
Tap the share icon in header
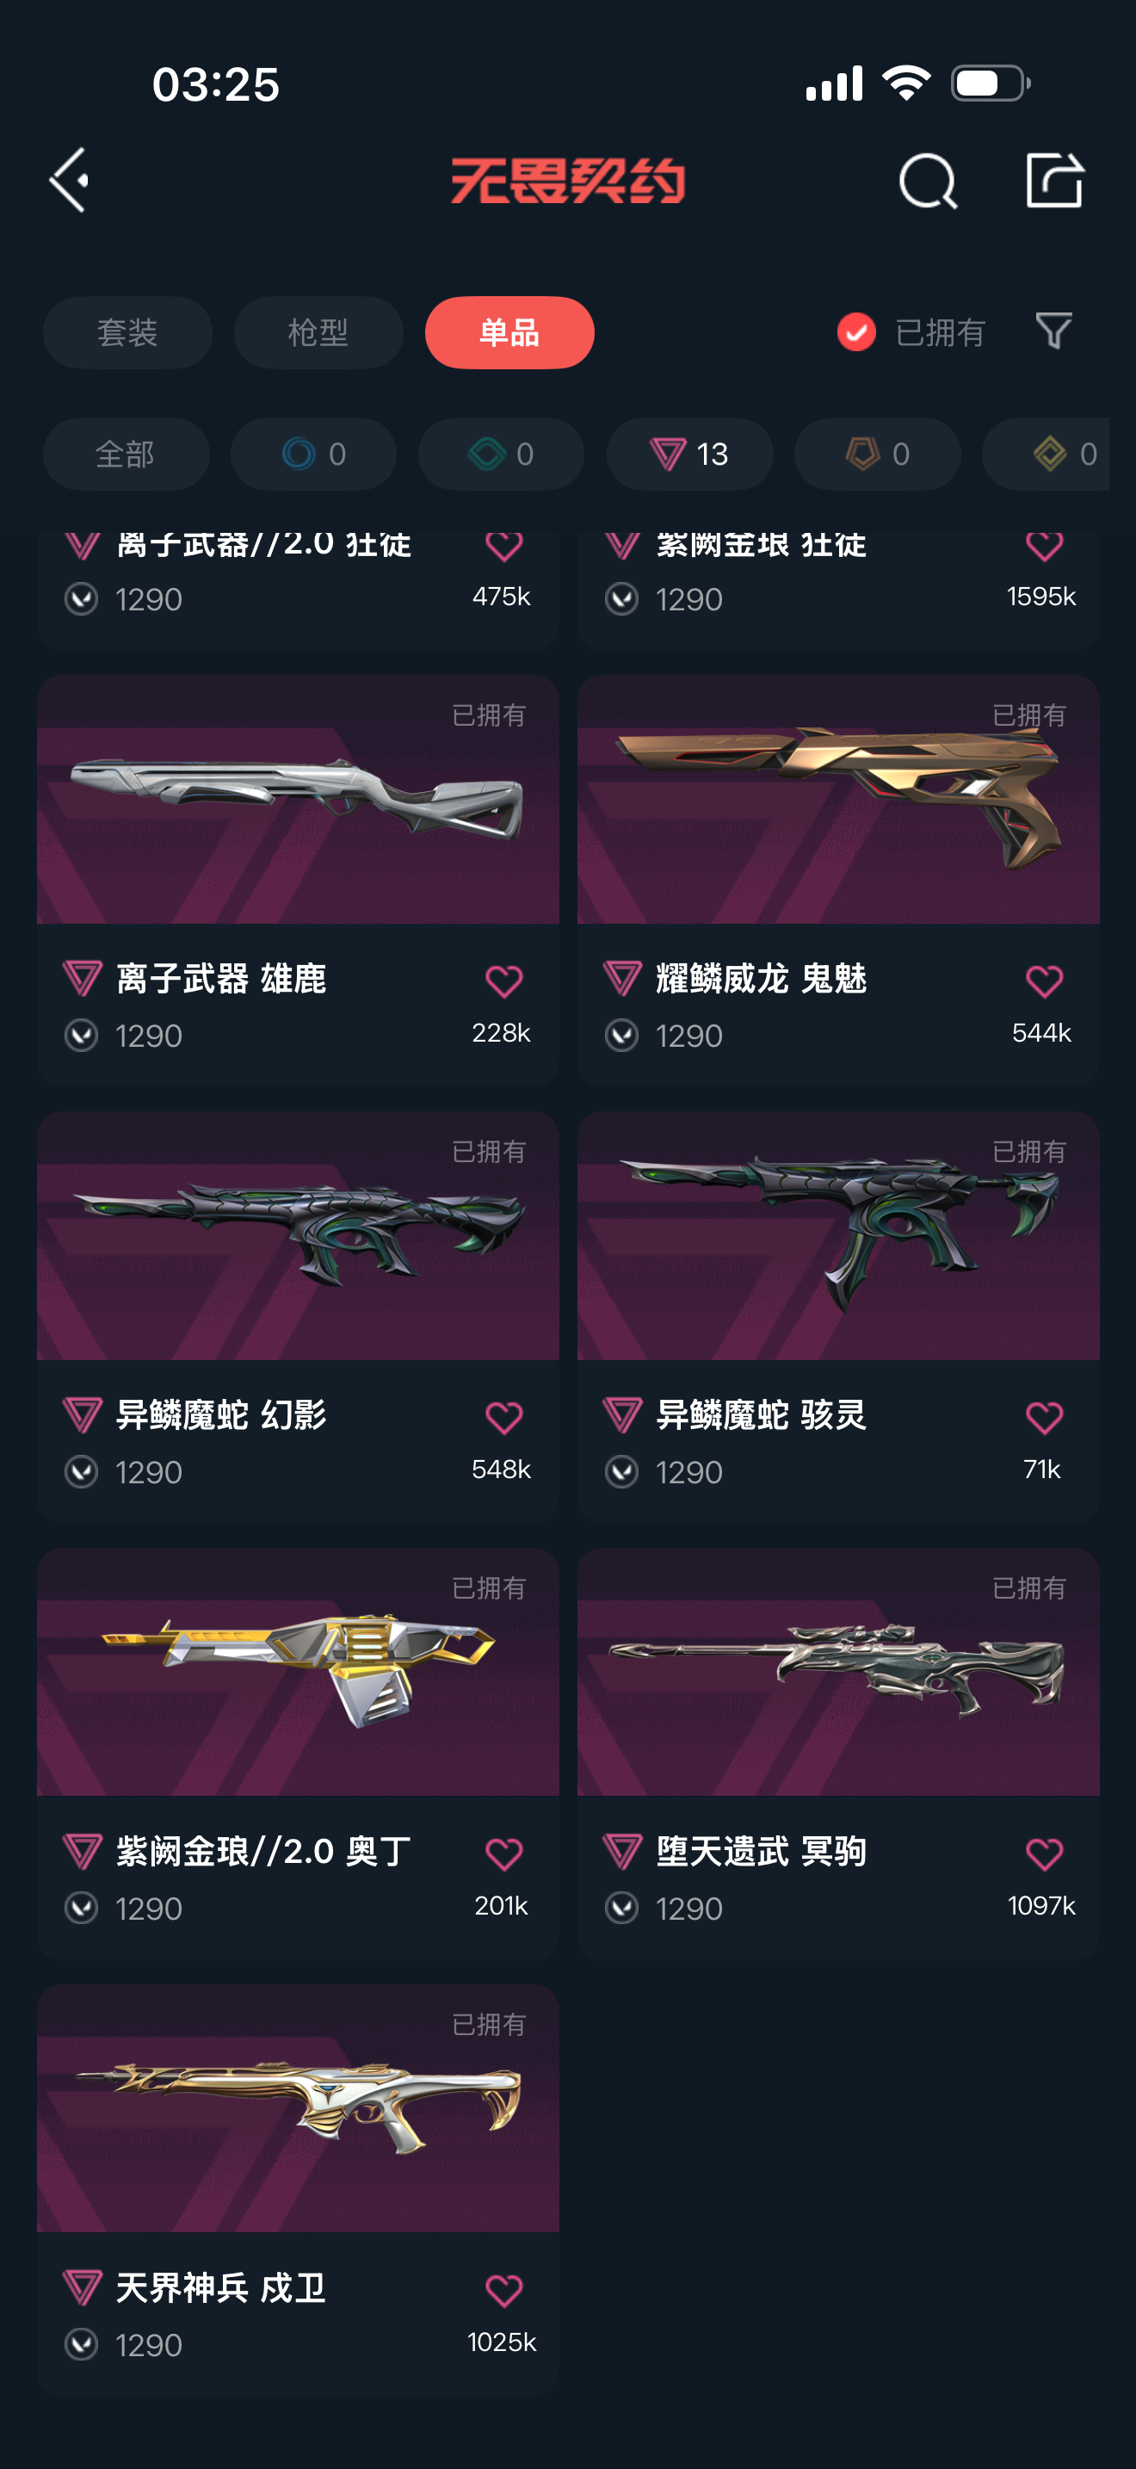(x=1053, y=180)
